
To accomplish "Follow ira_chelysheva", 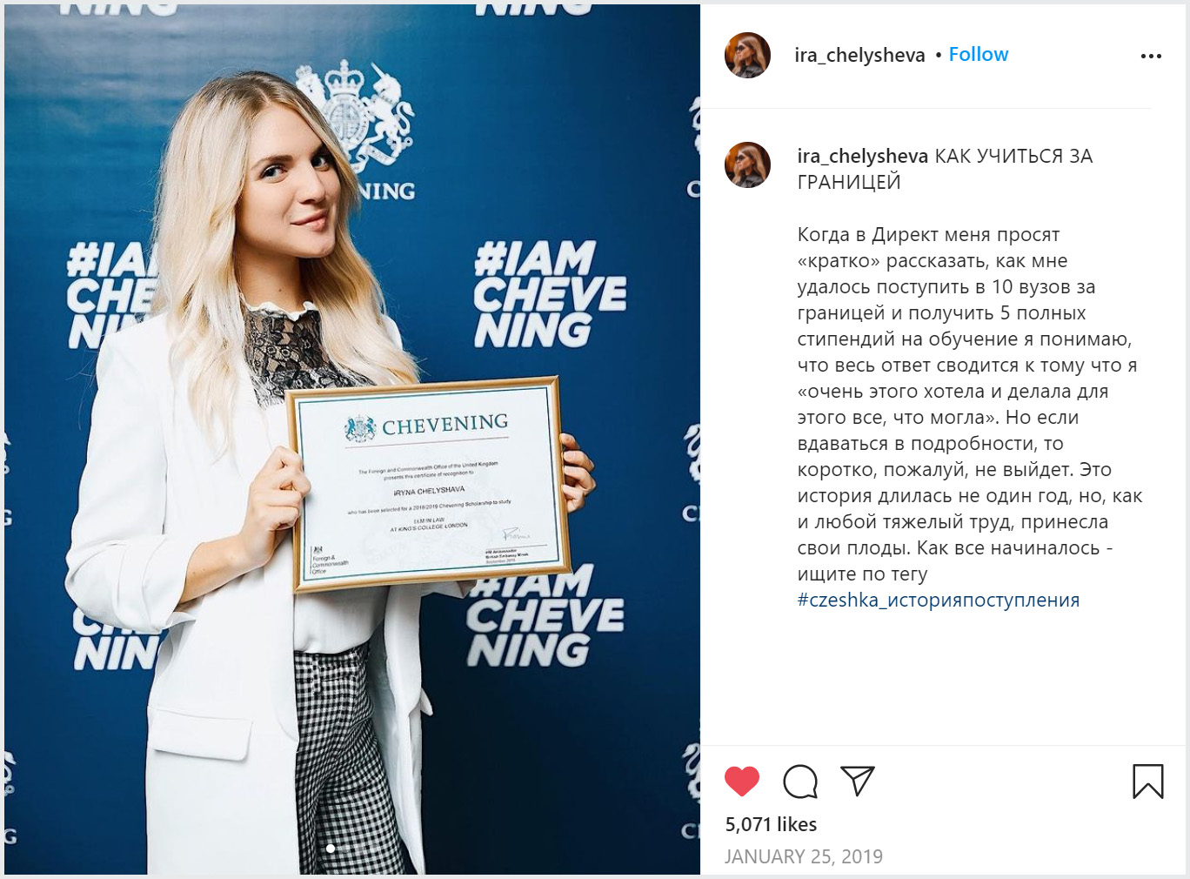I will (x=979, y=54).
